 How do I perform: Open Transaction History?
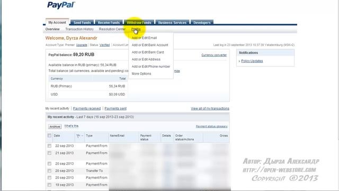pyautogui.click(x=79, y=29)
